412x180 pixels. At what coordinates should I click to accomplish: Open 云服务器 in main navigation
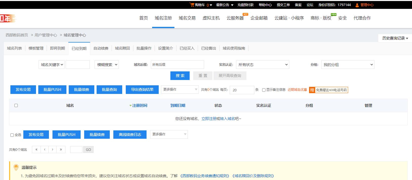pyautogui.click(x=235, y=18)
